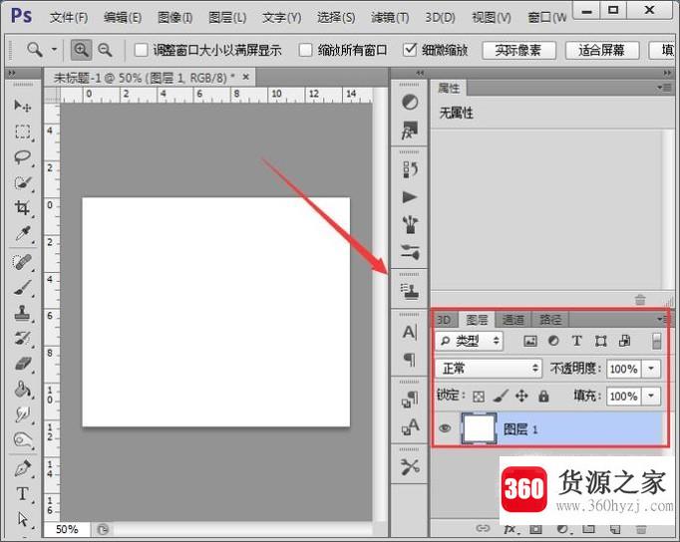Open the 文件(F) menu

69,17
